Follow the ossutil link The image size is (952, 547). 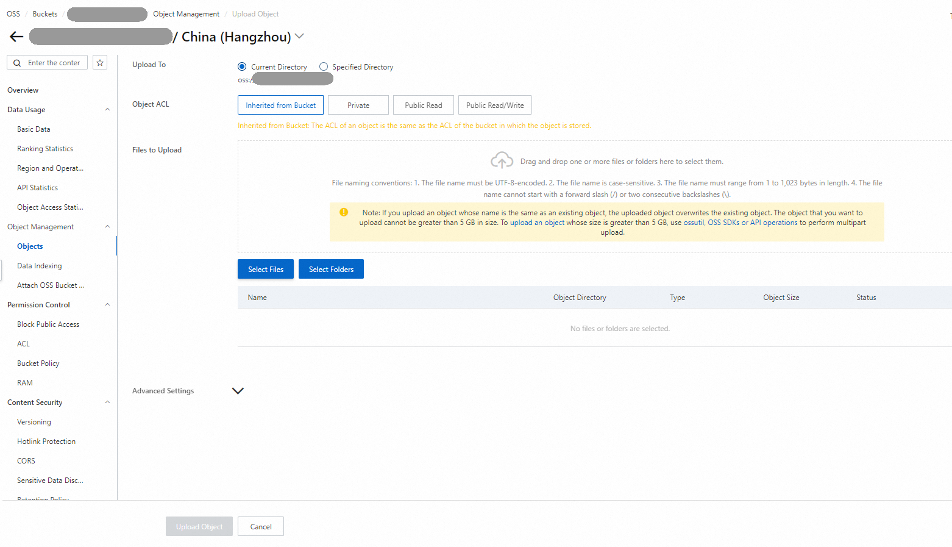[694, 223]
